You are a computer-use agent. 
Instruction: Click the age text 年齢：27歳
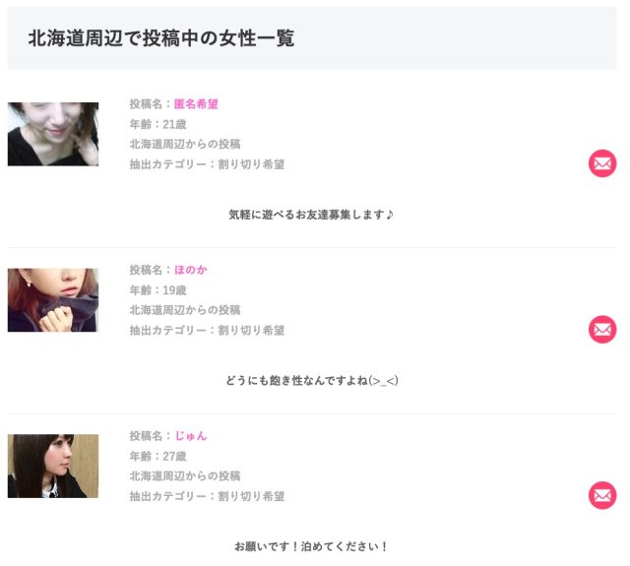click(157, 456)
